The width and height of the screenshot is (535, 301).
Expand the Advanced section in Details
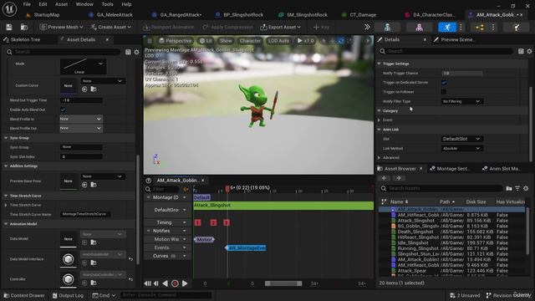[379, 158]
